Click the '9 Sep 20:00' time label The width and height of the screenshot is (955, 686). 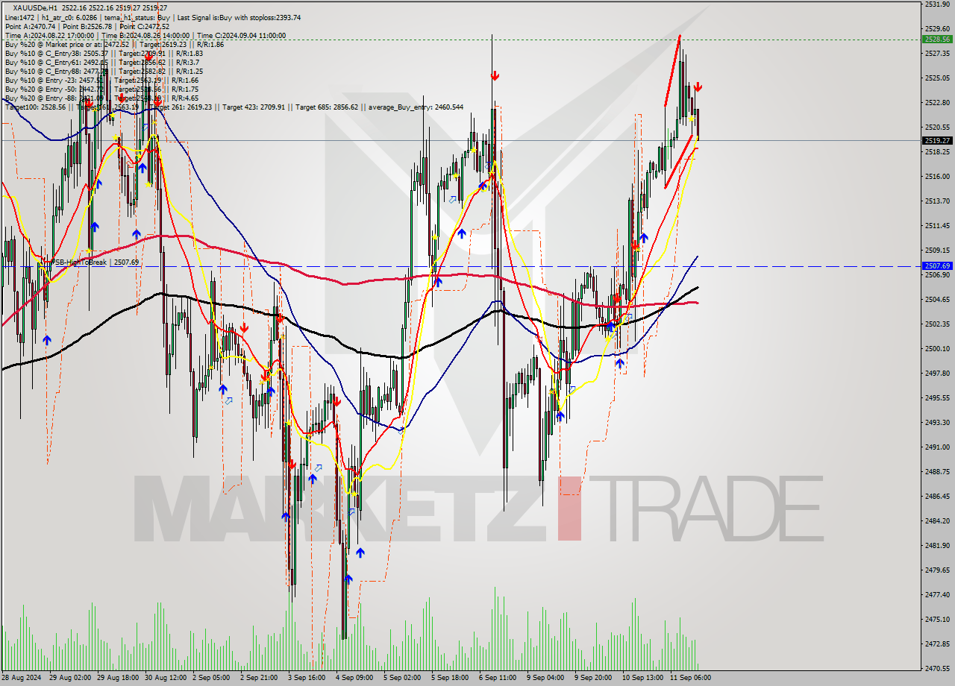coord(594,678)
